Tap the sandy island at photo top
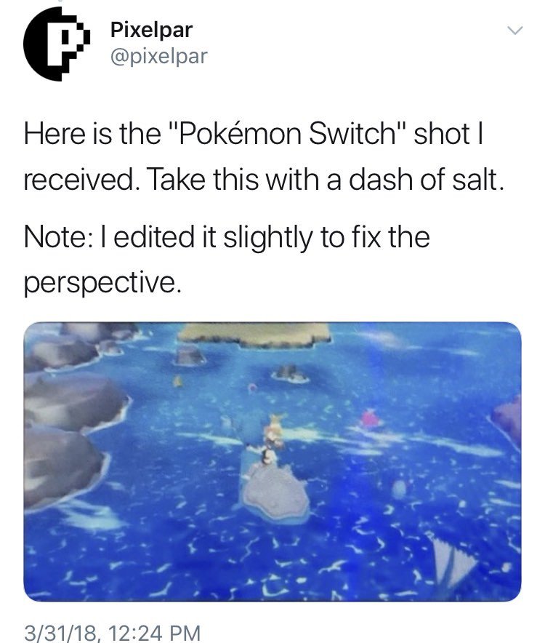The height and width of the screenshot is (643, 545). (x=255, y=333)
